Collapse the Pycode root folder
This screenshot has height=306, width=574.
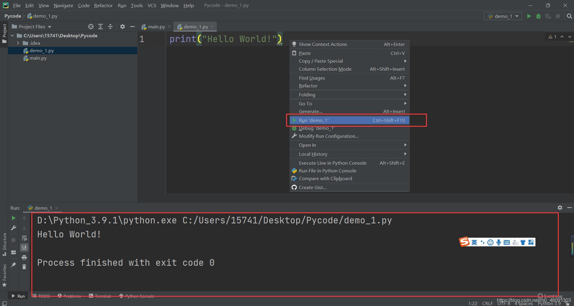[12, 35]
